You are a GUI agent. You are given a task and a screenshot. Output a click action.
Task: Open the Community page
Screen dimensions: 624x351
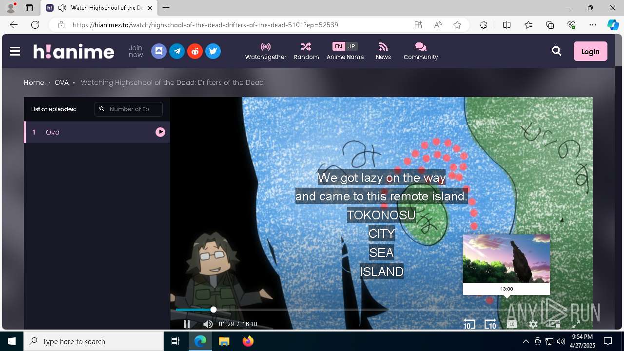tap(421, 51)
